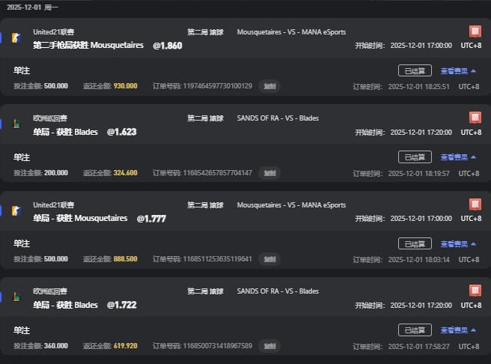This screenshot has width=491, height=364.
Task: Click the red square icon on the @1.722 bet
Action: coord(475,291)
